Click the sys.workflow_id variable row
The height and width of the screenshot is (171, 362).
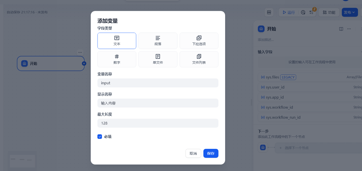click(x=310, y=107)
